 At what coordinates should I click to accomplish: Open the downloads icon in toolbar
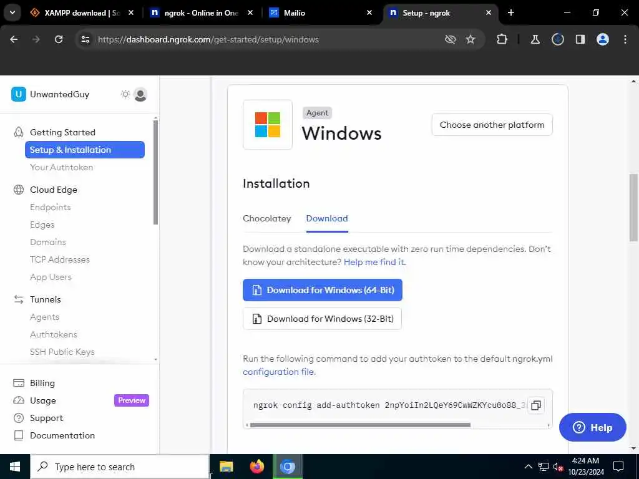click(557, 39)
